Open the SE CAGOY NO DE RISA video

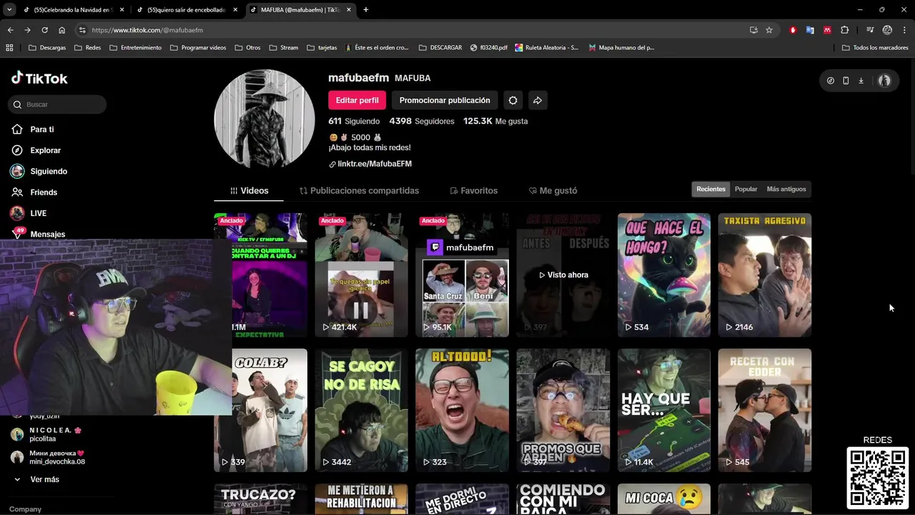(x=362, y=410)
